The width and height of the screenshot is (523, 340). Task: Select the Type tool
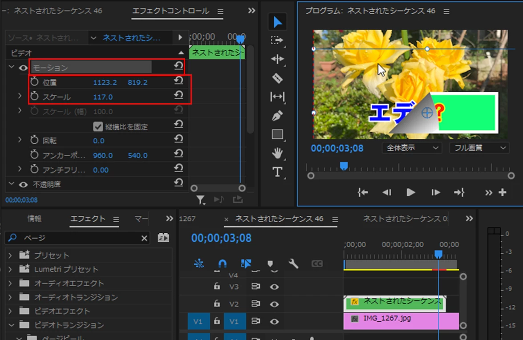coord(277,172)
